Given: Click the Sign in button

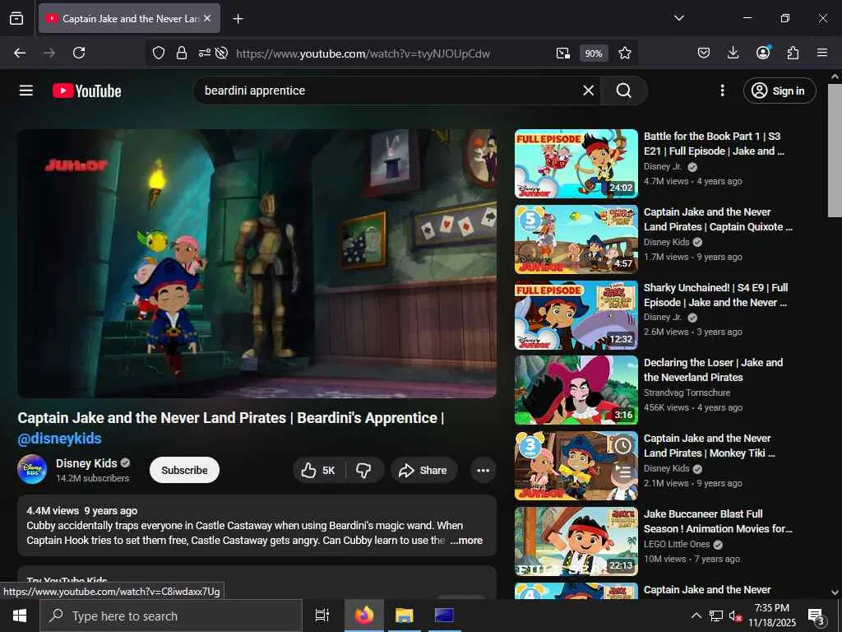Looking at the screenshot, I should [780, 91].
